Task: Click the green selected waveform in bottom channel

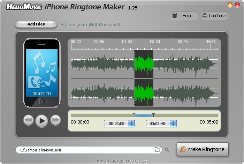Action: point(144,93)
